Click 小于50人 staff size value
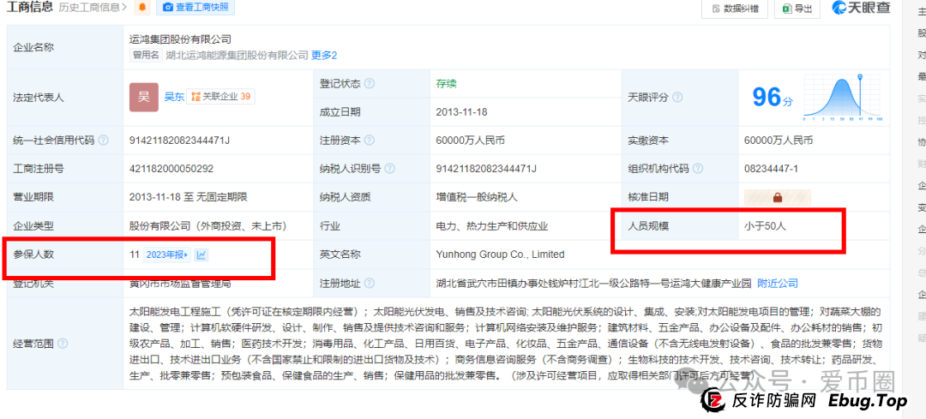Viewport: 926px width, 419px height. tap(766, 226)
